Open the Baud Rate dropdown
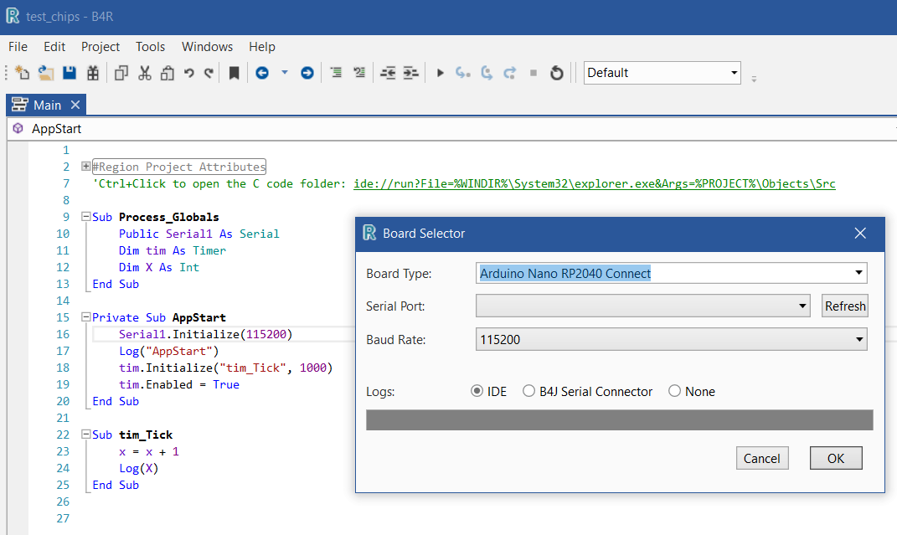Viewport: 897px width, 535px height. pyautogui.click(x=858, y=339)
